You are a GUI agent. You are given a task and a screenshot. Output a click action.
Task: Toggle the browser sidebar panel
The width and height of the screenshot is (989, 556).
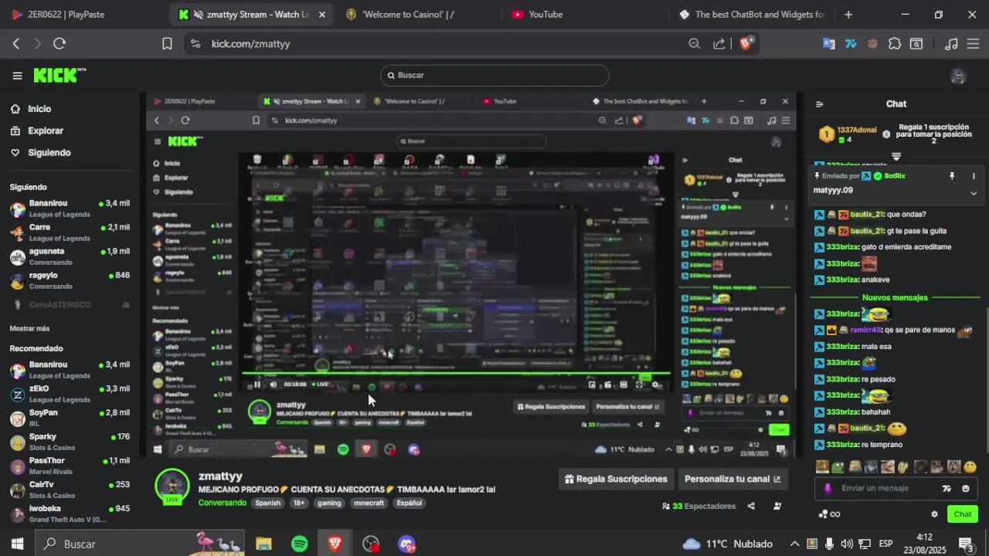click(x=916, y=44)
